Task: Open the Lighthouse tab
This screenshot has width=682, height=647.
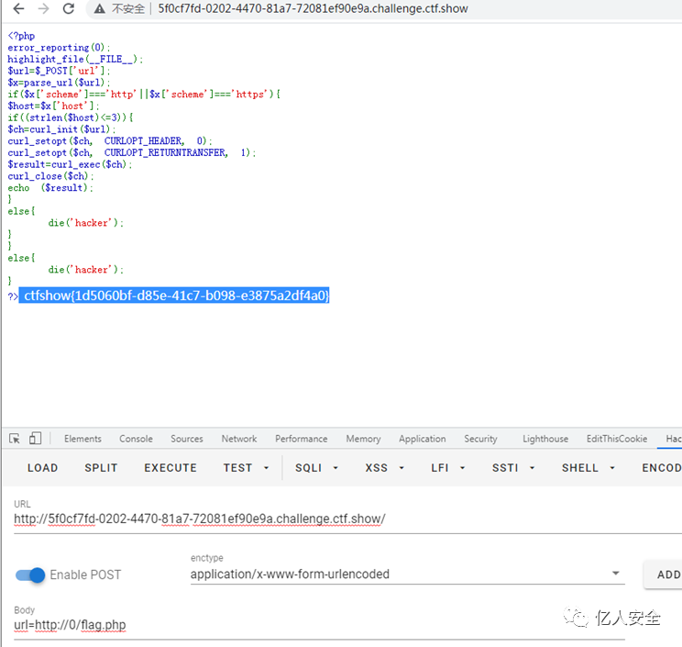Action: tap(545, 439)
